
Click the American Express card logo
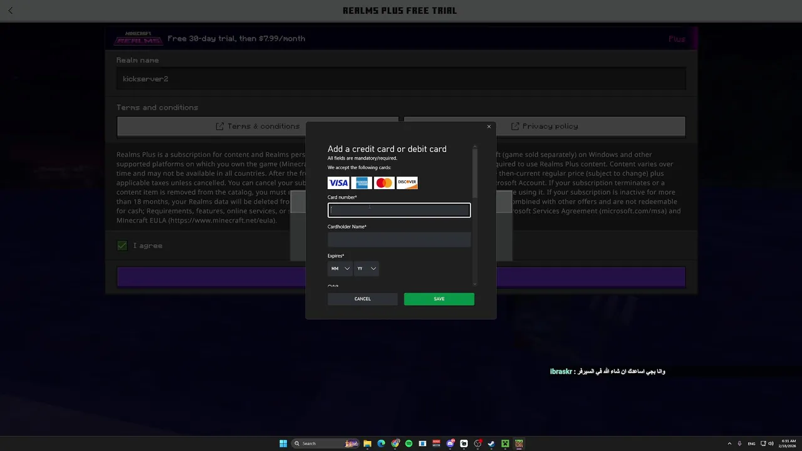362,183
